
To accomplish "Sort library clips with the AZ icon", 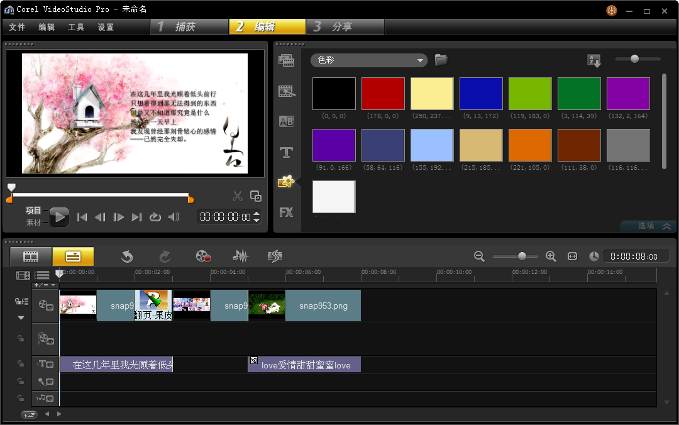I will click(593, 60).
